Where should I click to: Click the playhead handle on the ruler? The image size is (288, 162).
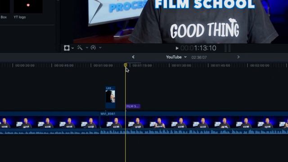click(126, 65)
